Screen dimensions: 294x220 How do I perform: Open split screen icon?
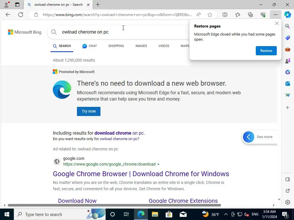(225, 15)
